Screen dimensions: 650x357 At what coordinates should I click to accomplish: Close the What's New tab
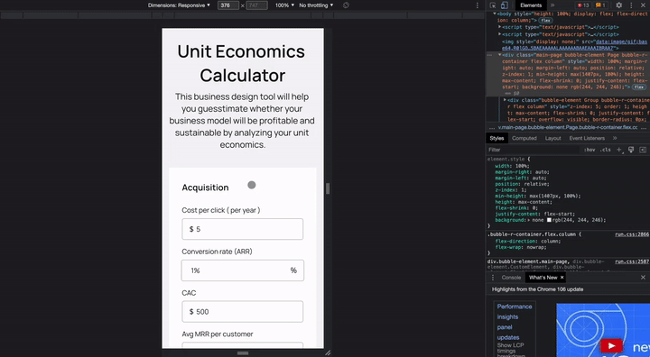[x=562, y=278]
